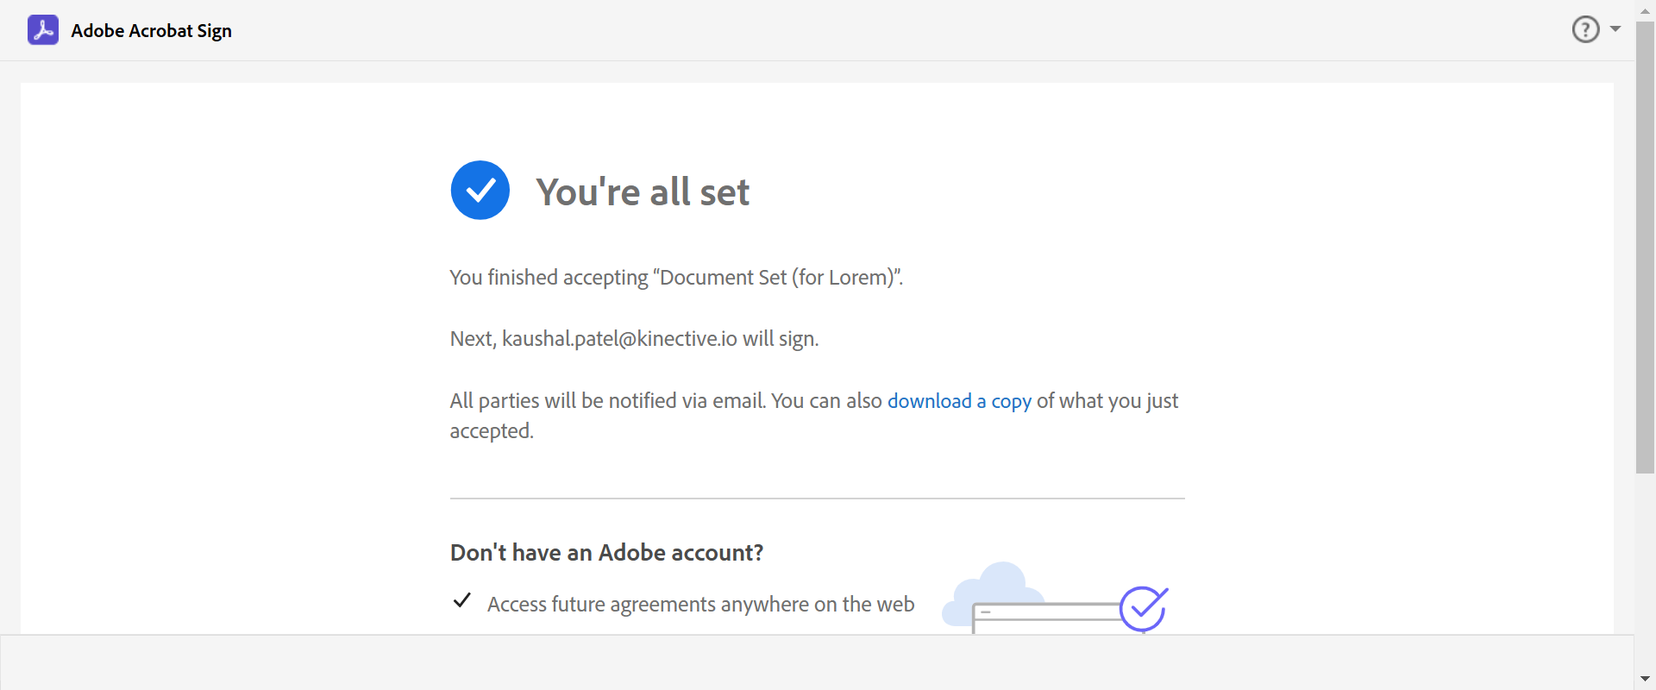Click the Adobe Acrobat Sign logo icon
Viewport: 1656px width, 690px height.
(x=43, y=30)
